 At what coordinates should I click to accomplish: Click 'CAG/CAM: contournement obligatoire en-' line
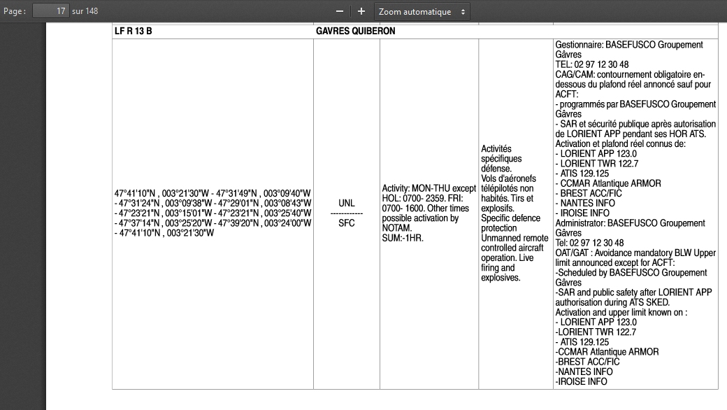630,74
